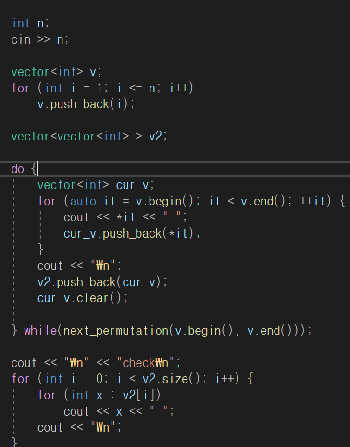
Task: Click the 'for (int x : v2[i])' line
Action: [x=99, y=396]
